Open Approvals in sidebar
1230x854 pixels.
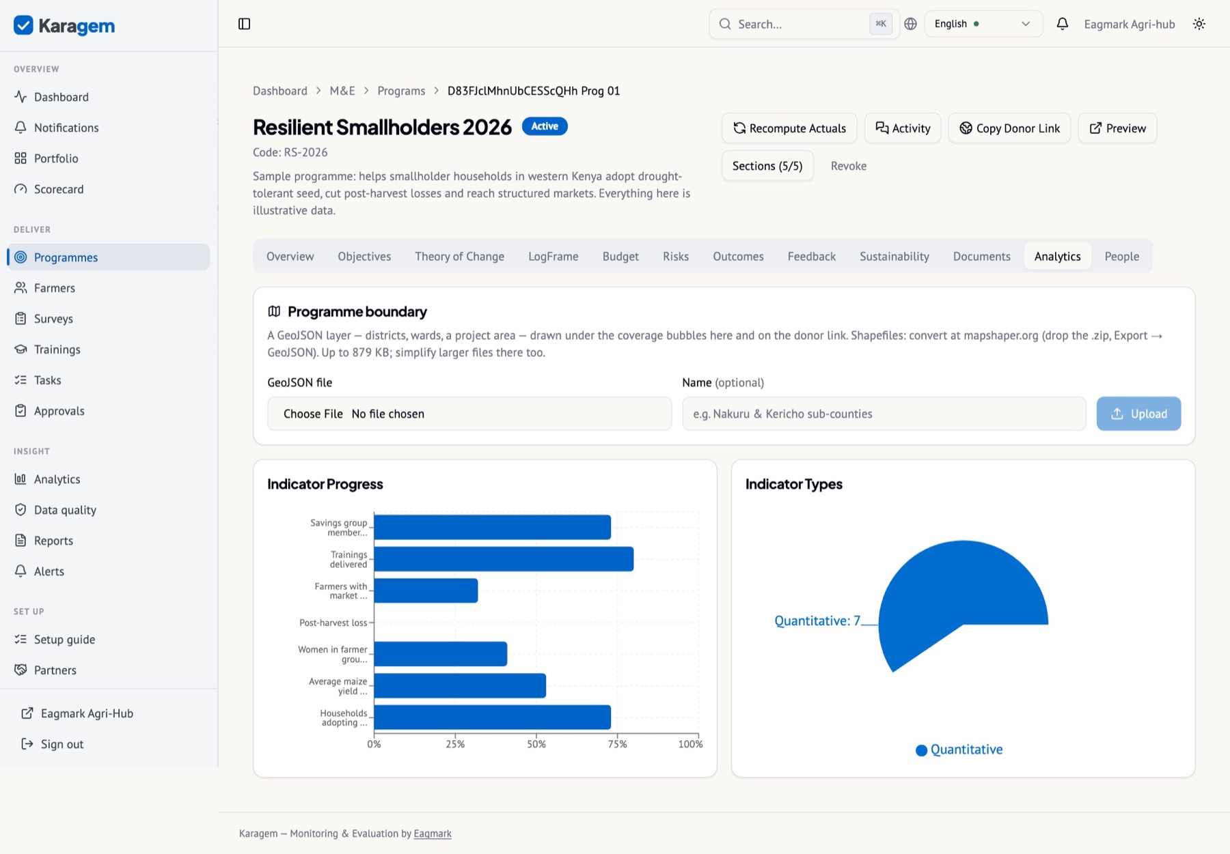[x=109, y=411]
